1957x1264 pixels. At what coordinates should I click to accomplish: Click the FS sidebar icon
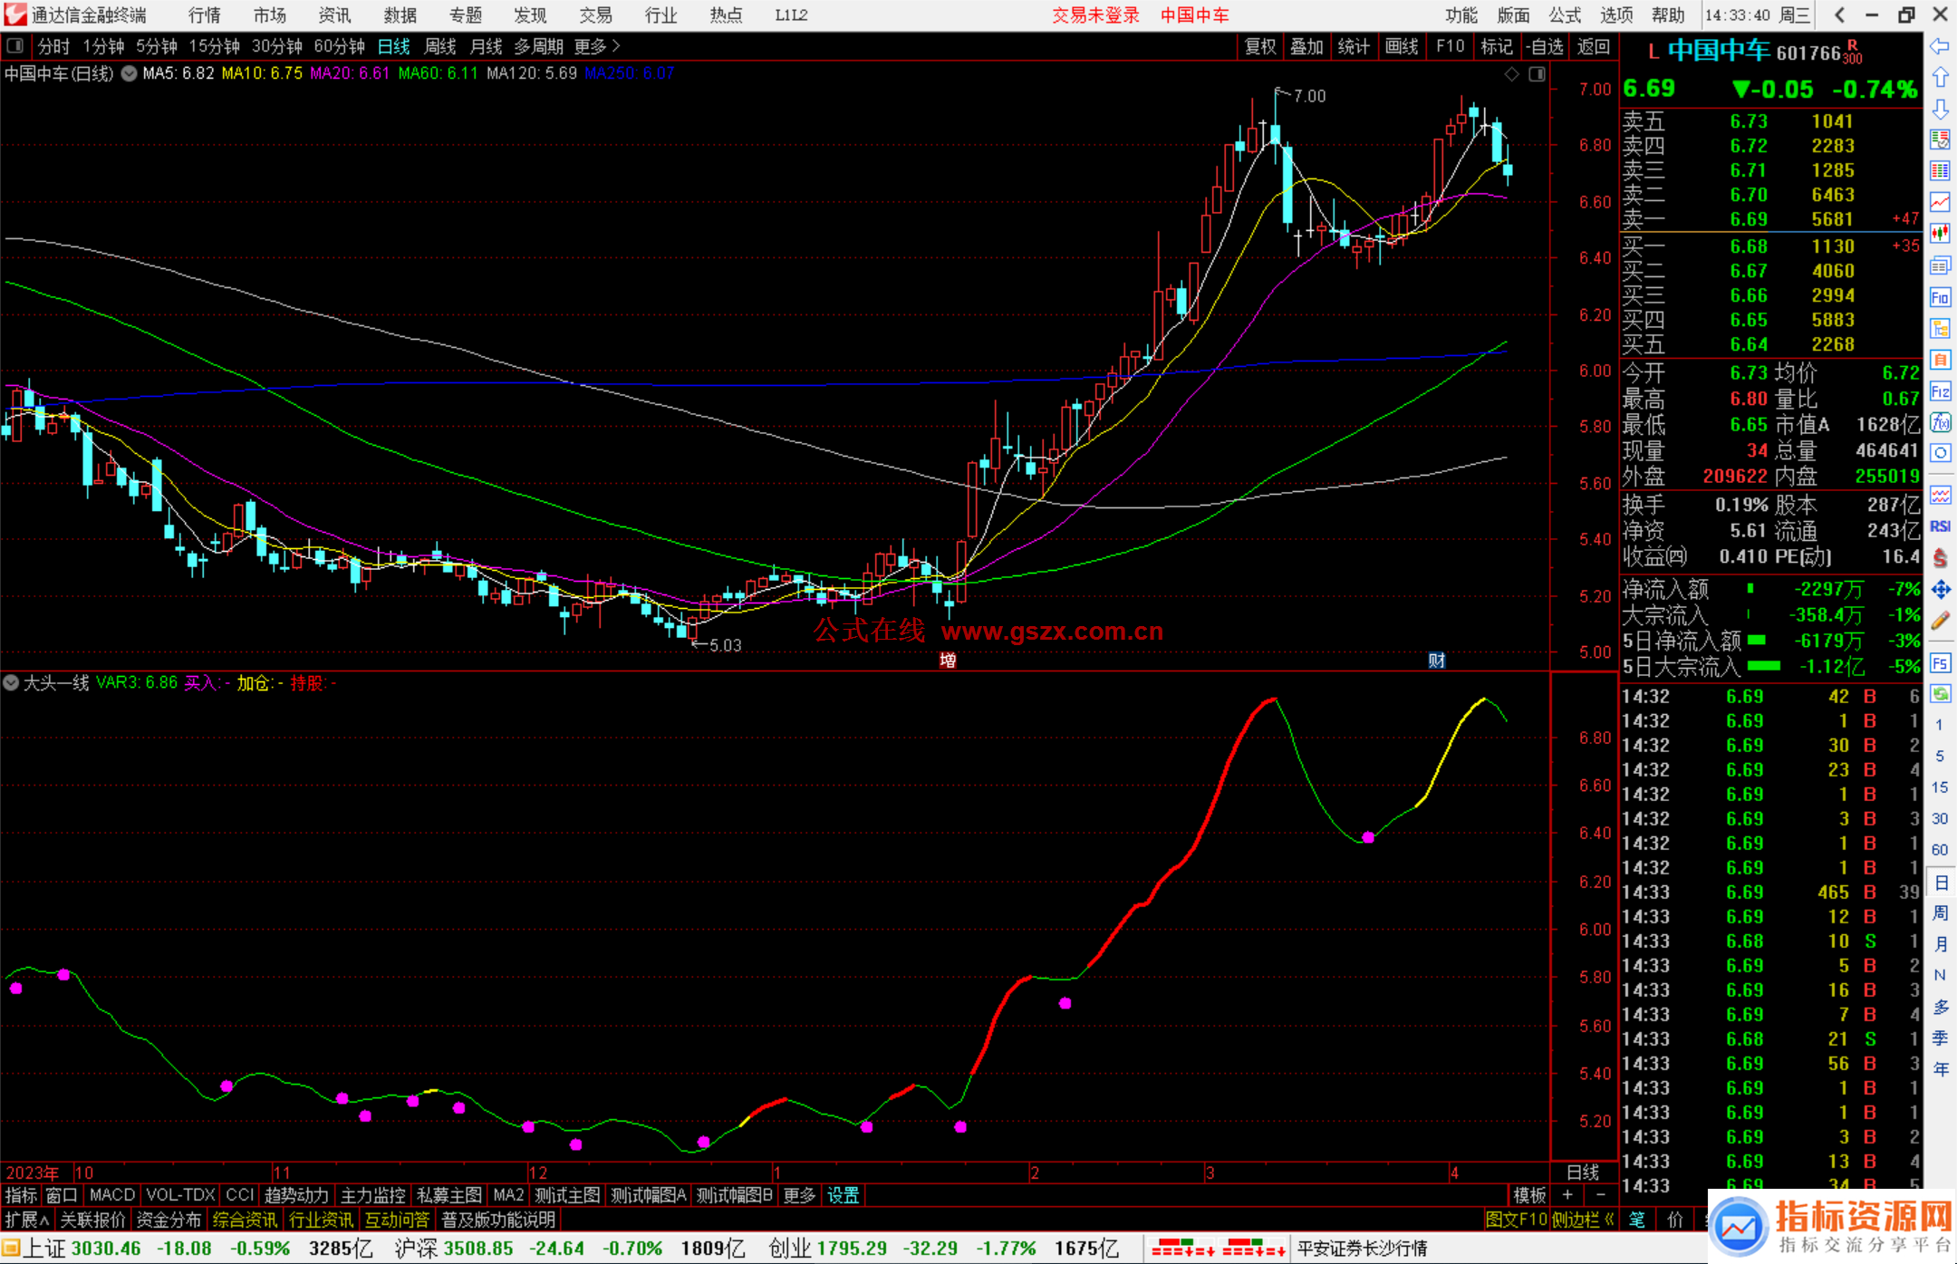(1940, 663)
